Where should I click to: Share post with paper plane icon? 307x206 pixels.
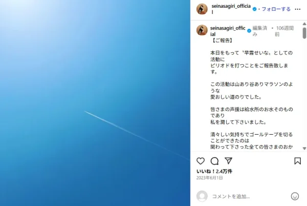[229, 160]
